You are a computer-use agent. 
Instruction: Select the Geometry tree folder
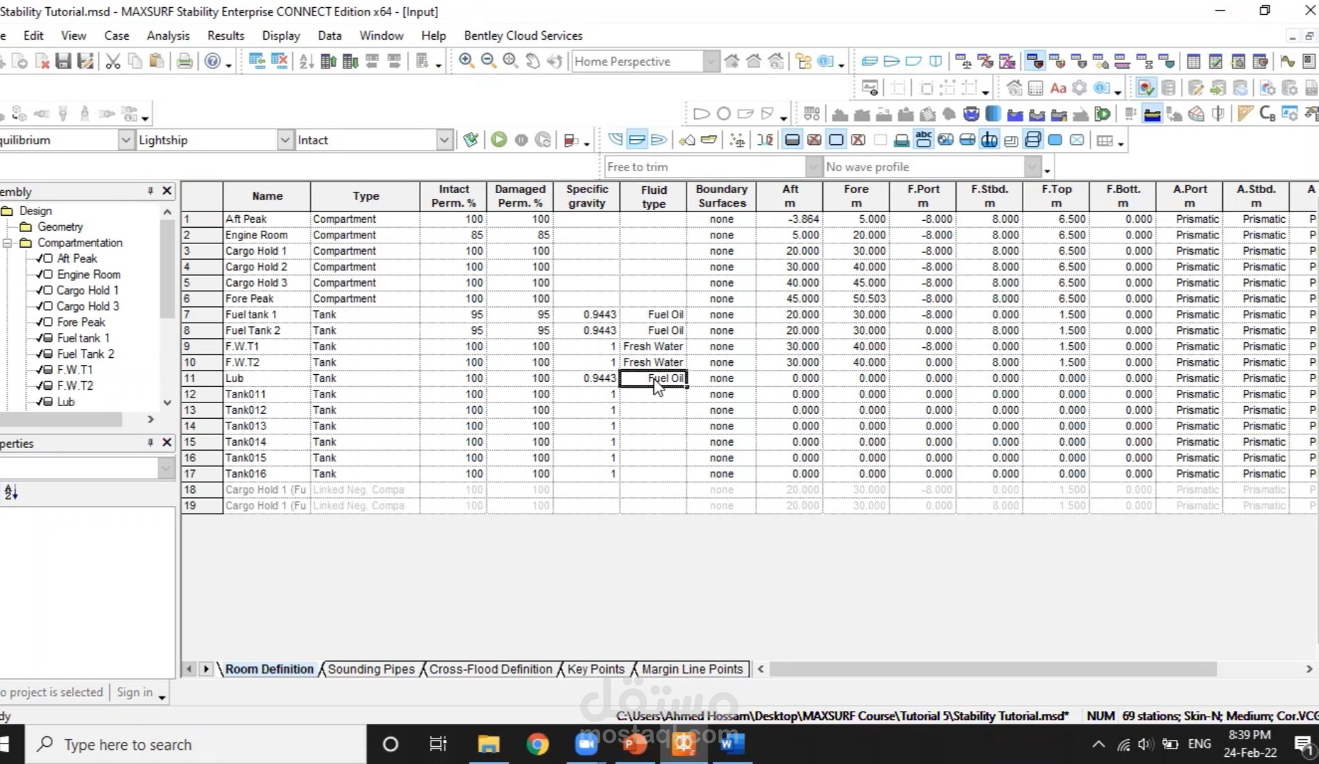click(x=60, y=226)
